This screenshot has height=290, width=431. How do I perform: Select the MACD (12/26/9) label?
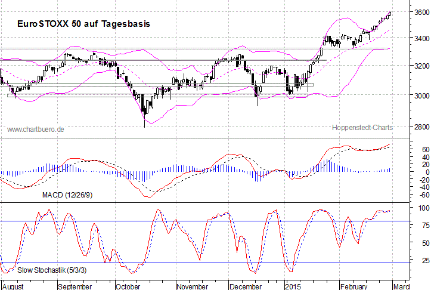[x=67, y=195]
